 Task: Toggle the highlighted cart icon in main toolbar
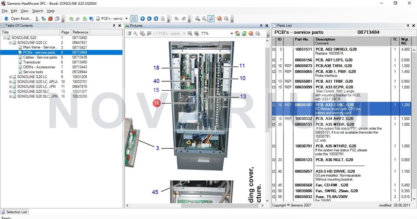211,19
